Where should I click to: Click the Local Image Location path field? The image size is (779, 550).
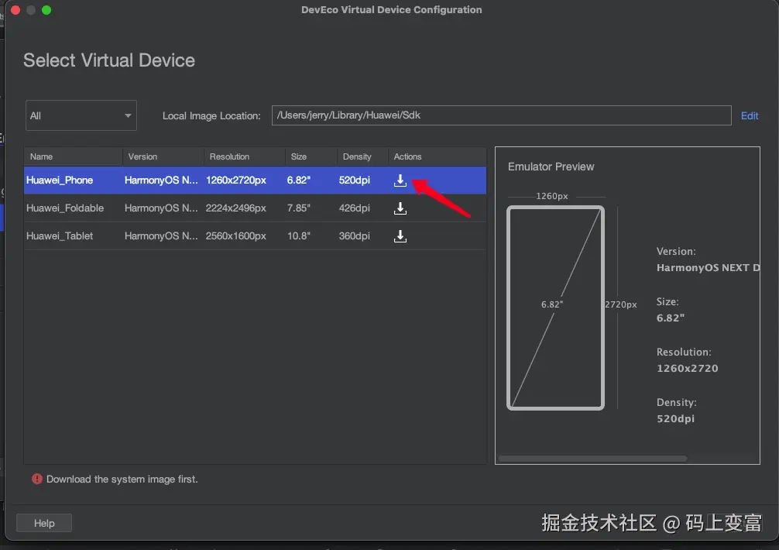pyautogui.click(x=501, y=115)
